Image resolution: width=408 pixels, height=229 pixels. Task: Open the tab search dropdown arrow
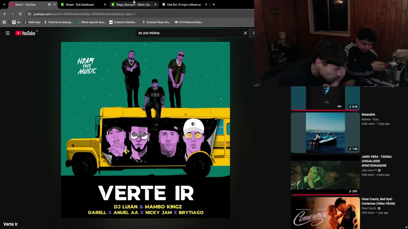coord(4,4)
